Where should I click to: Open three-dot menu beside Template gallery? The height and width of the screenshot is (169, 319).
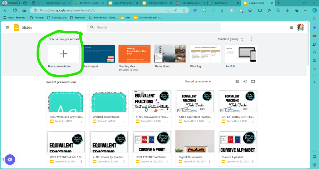251,39
